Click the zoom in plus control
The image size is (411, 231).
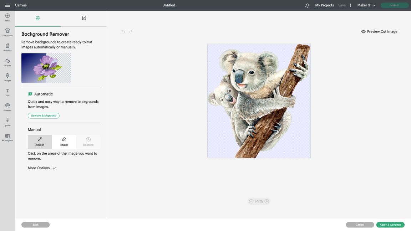tap(267, 201)
